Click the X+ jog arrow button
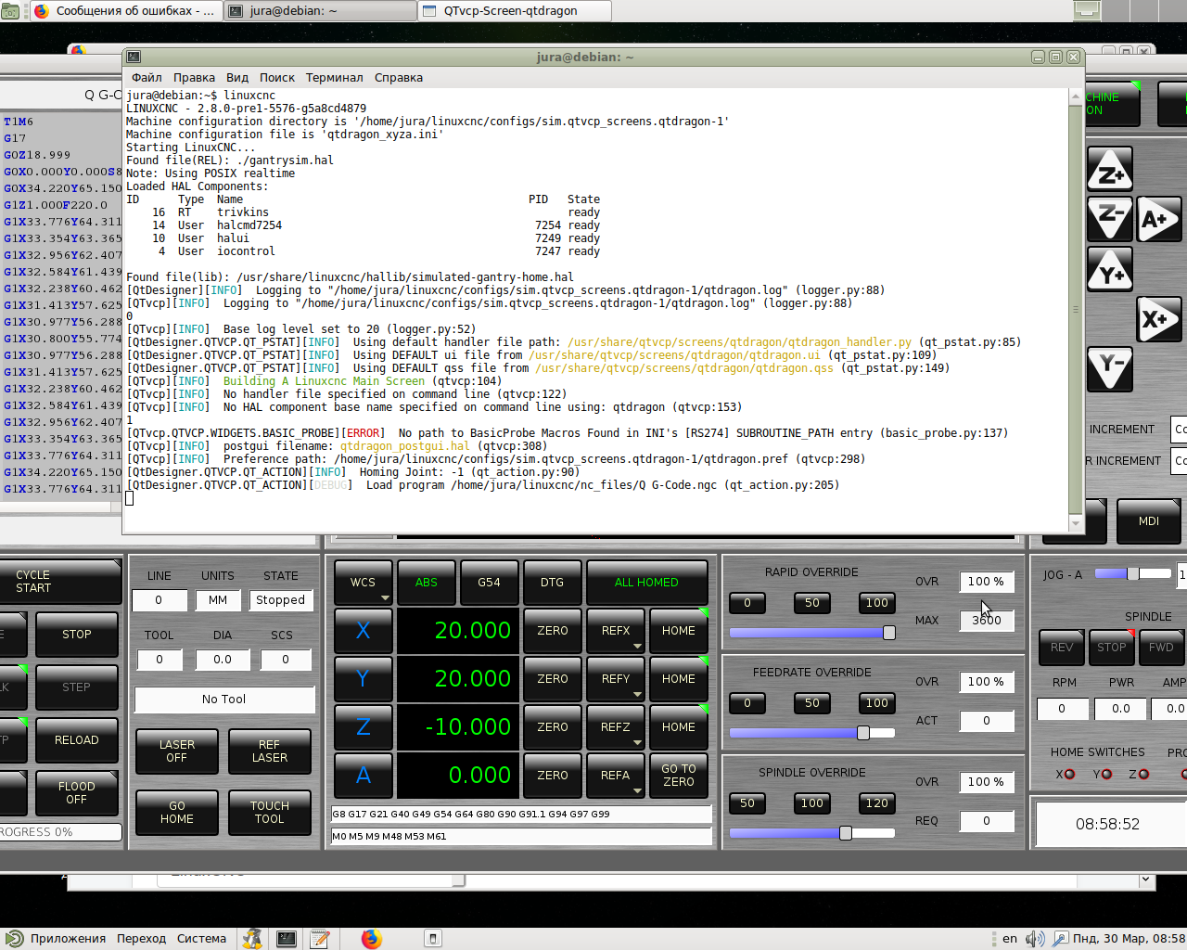The width and height of the screenshot is (1187, 950). click(x=1159, y=320)
